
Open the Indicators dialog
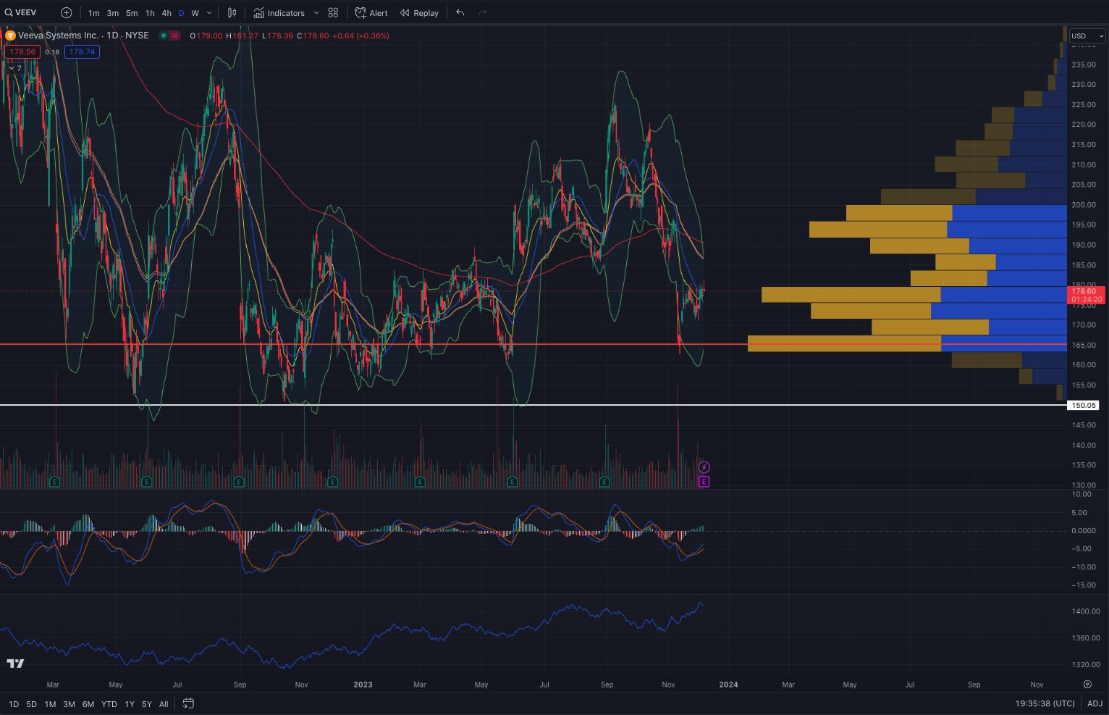click(279, 13)
